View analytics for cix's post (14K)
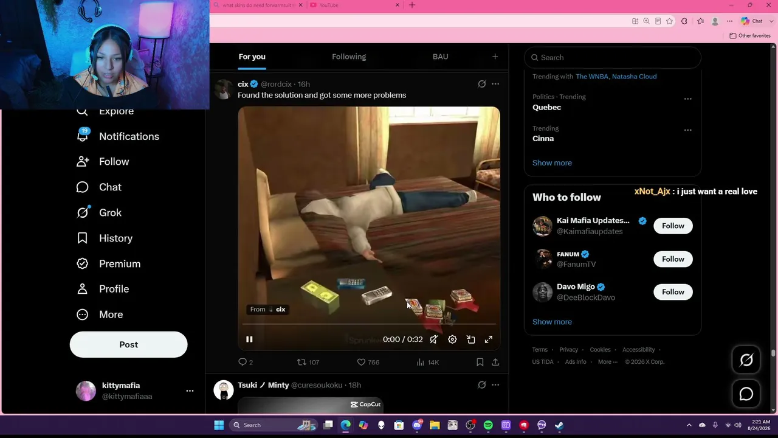Image resolution: width=778 pixels, height=438 pixels. pos(427,362)
